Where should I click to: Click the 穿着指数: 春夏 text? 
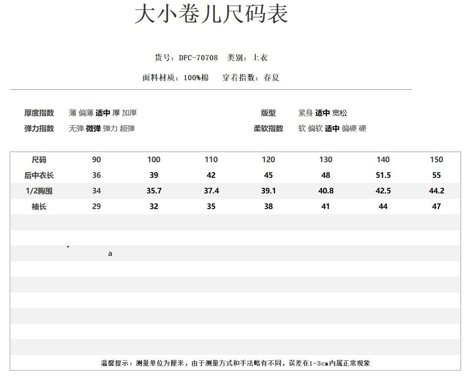point(251,78)
